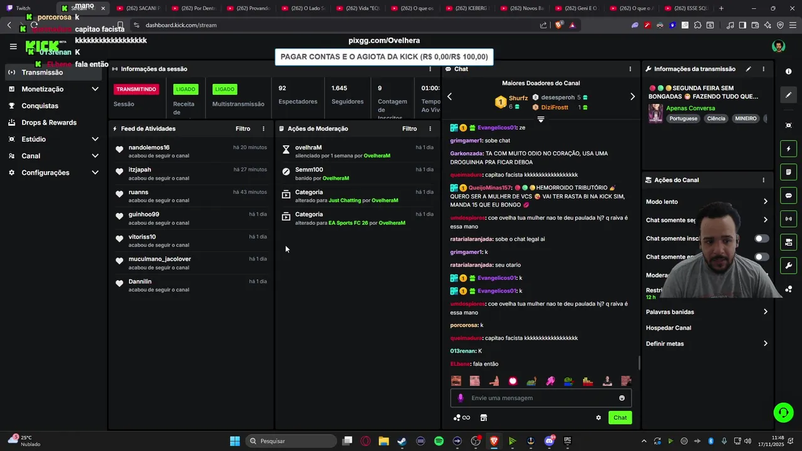Click the taskbar Pesquisar search box
This screenshot has width=802, height=451.
click(291, 441)
